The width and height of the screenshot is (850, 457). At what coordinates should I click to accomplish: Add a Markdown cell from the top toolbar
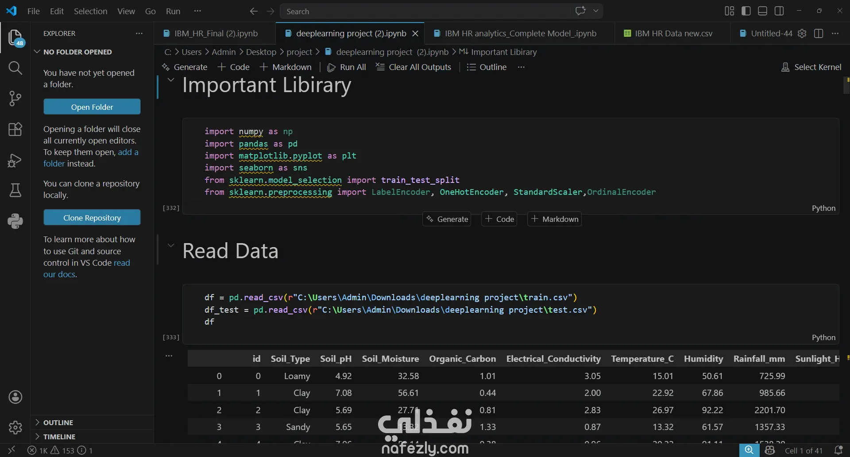[286, 67]
